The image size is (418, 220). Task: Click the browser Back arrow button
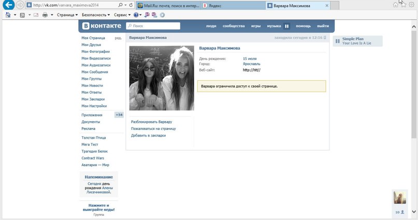[8, 5]
